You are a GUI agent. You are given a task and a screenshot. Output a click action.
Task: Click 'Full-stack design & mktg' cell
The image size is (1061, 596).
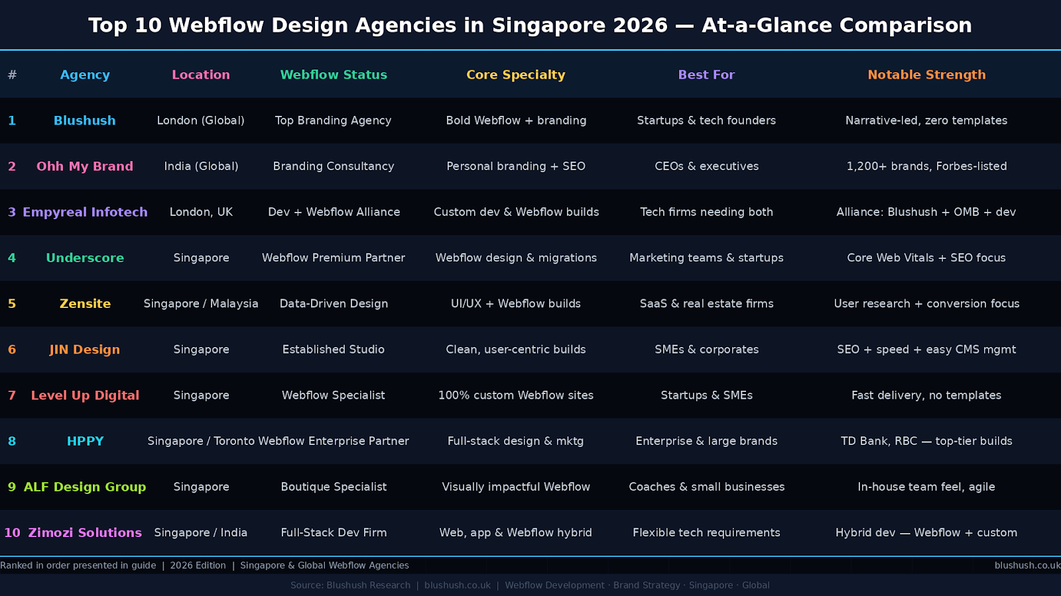tap(516, 441)
